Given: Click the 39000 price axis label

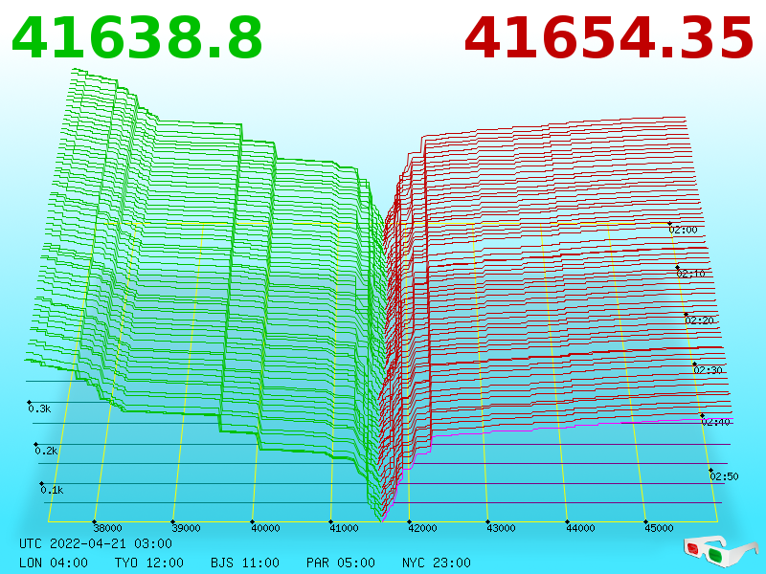Looking at the screenshot, I should (186, 528).
